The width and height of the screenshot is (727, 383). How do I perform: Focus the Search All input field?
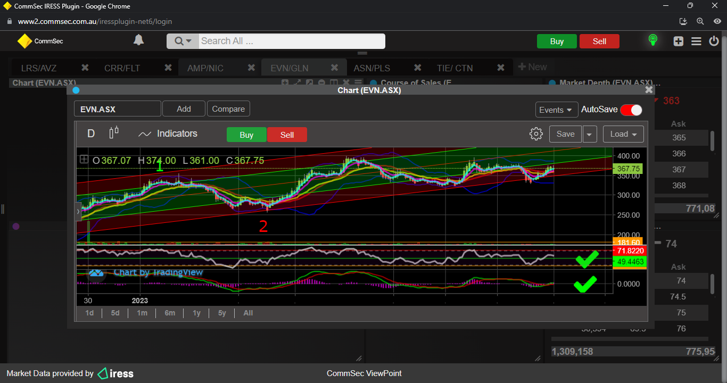pos(292,41)
